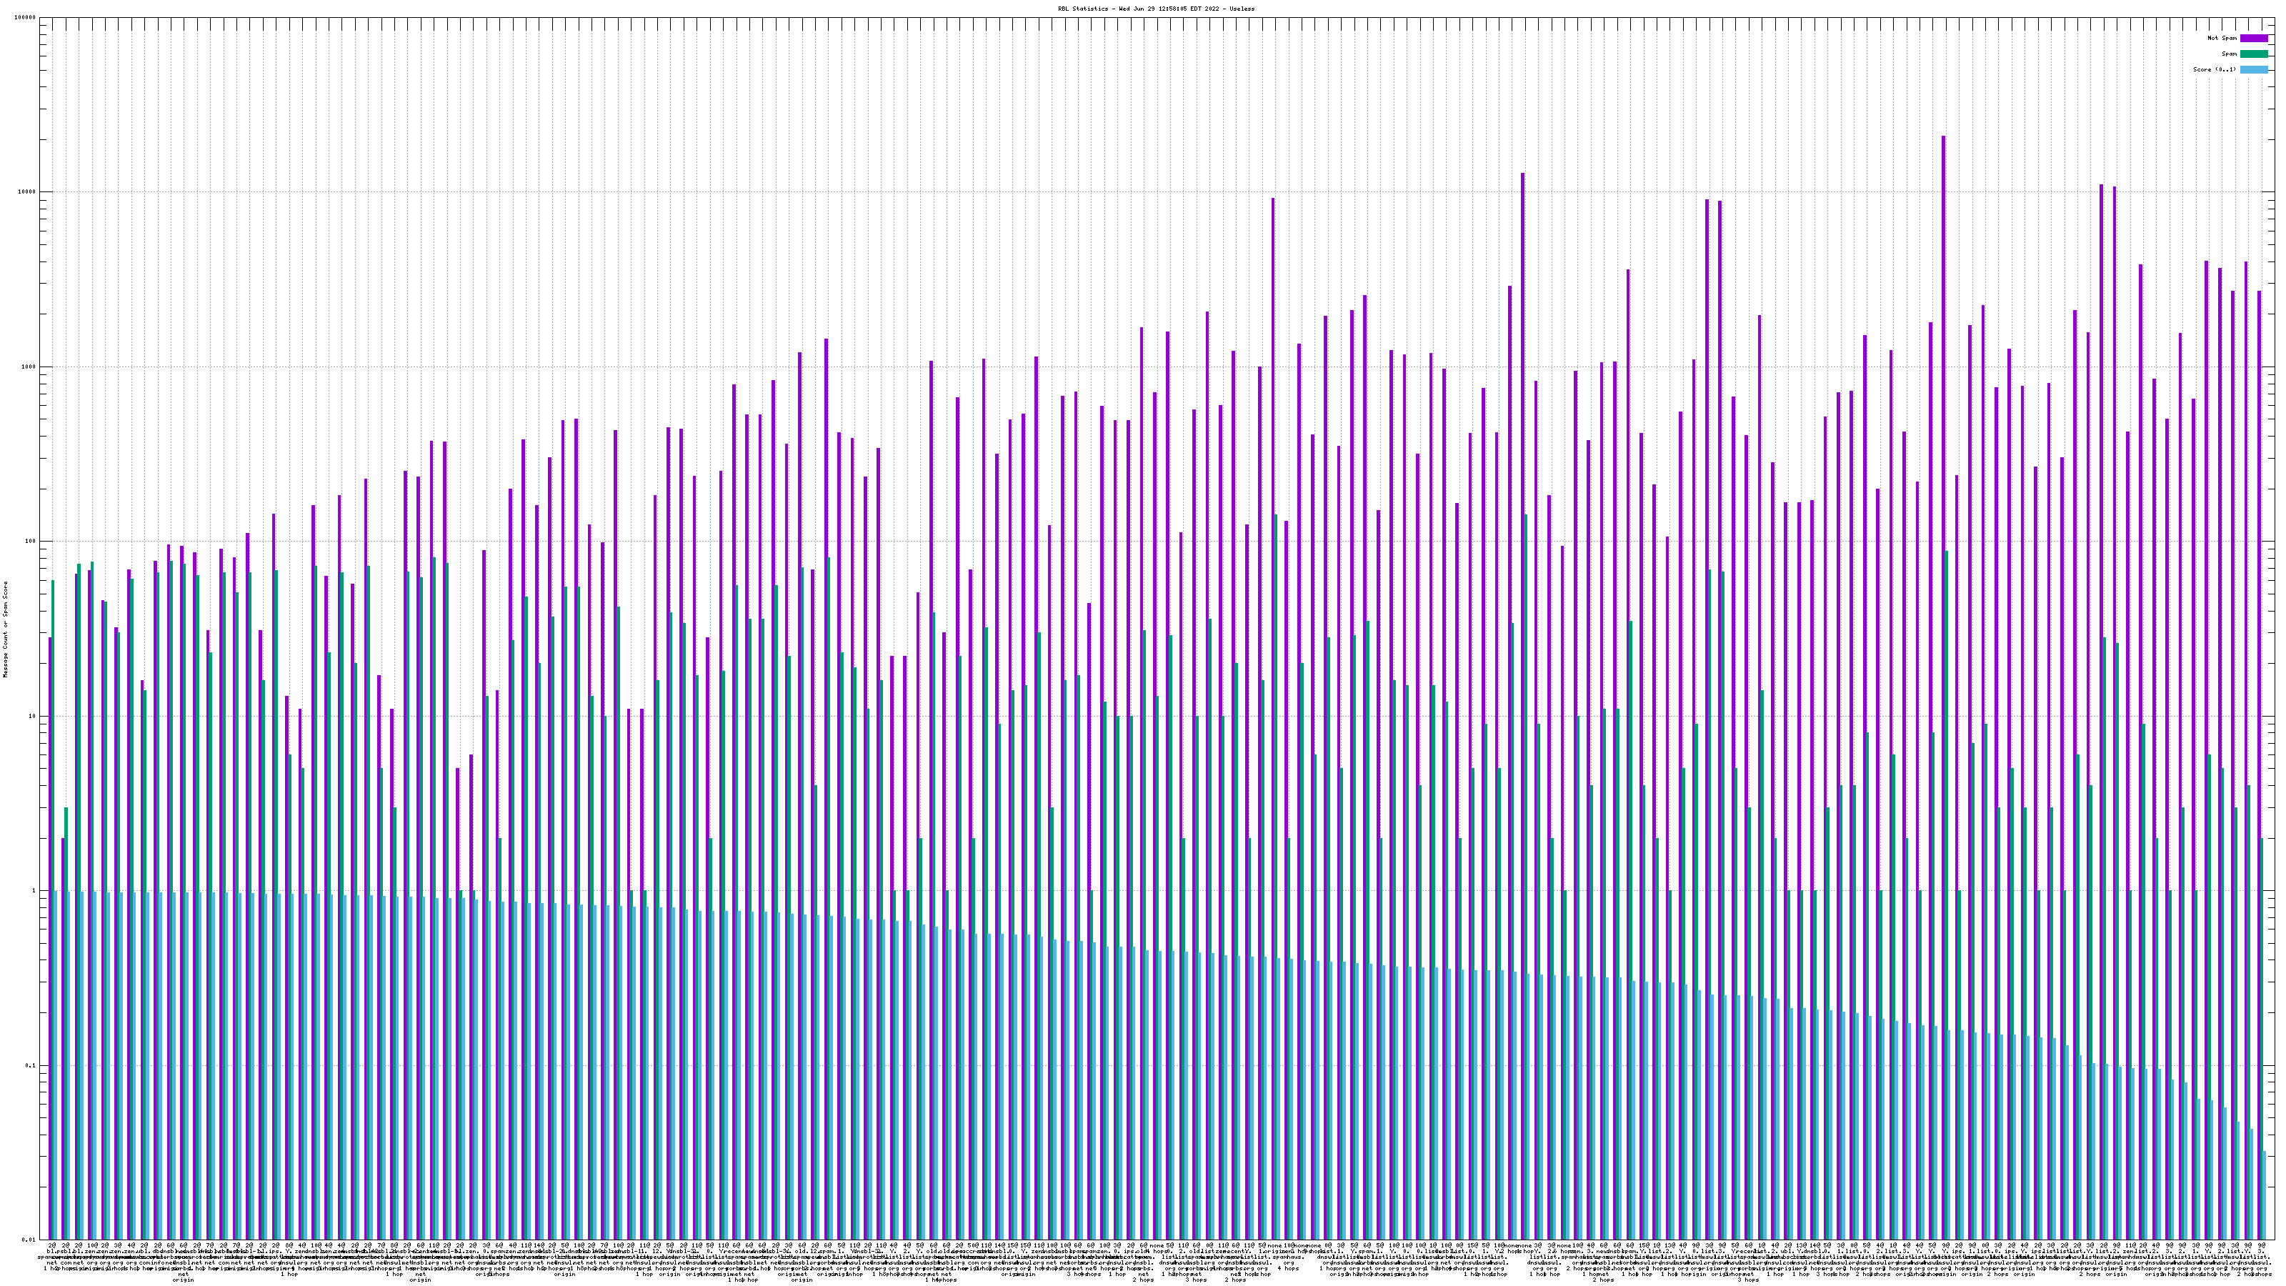
Task: Click the 0.1 y-axis tick label
Action: tap(31, 1065)
